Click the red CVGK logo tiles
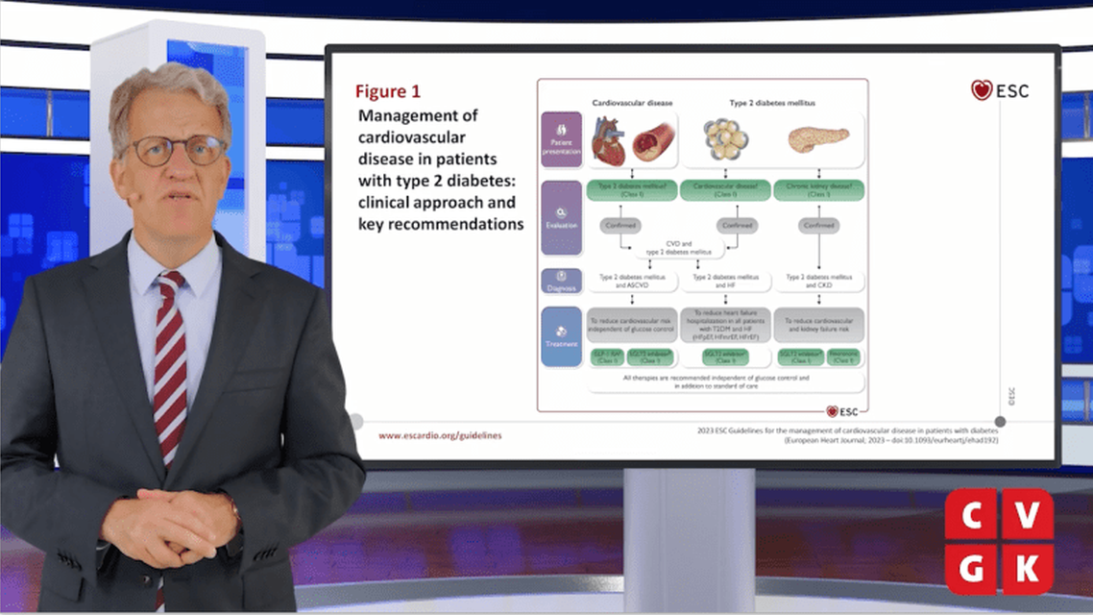 [x=999, y=541]
